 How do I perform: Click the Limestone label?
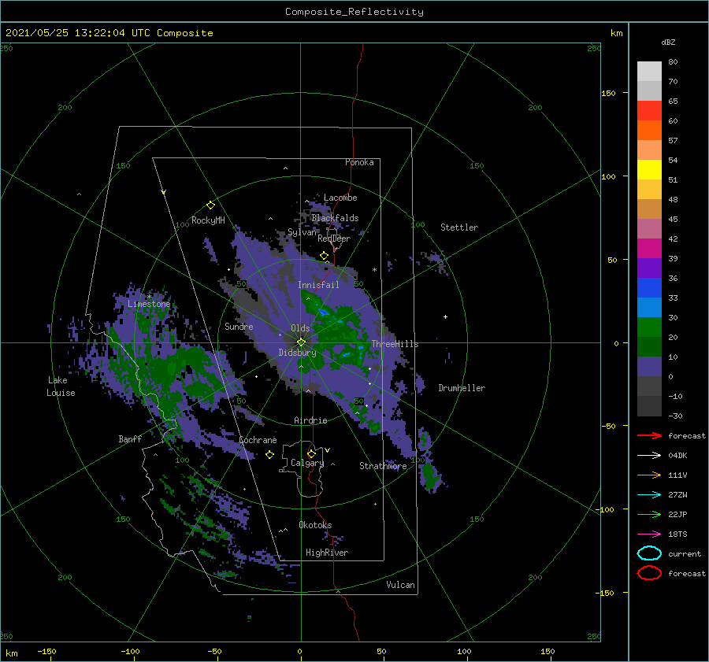click(149, 304)
